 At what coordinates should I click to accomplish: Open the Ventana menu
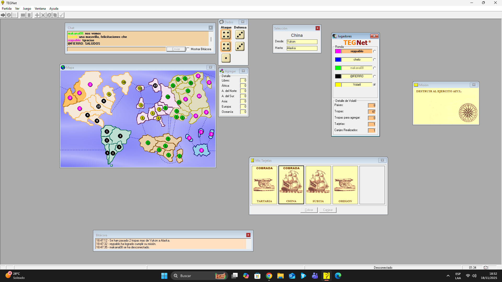pos(40,9)
